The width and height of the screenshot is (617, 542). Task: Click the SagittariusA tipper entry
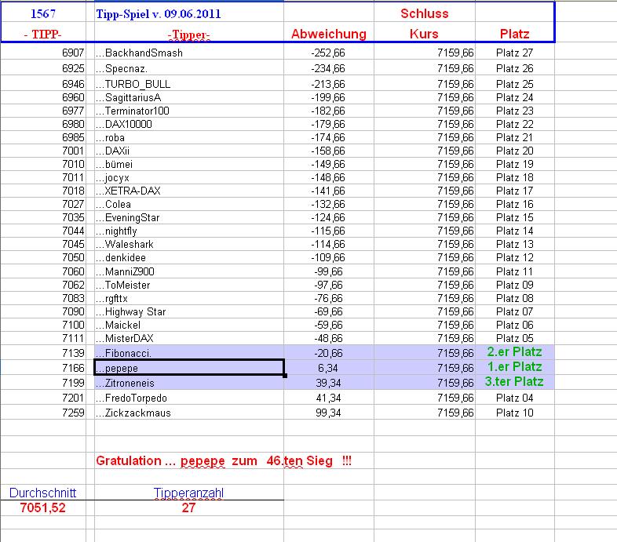click(189, 97)
